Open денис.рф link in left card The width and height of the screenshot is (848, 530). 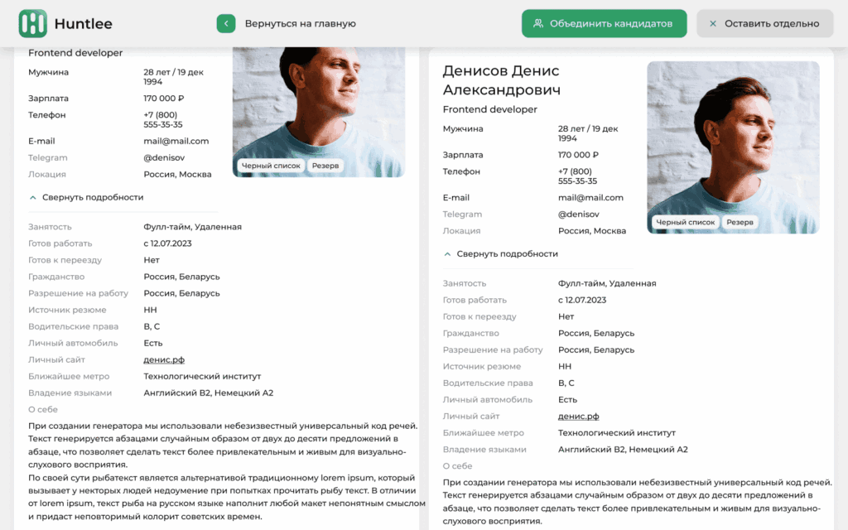(164, 359)
